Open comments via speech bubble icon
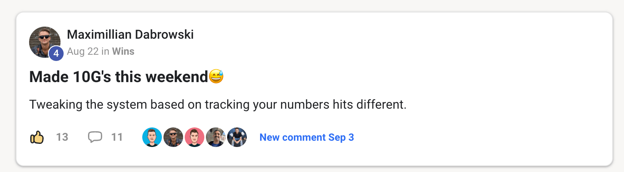The height and width of the screenshot is (172, 624). pyautogui.click(x=95, y=137)
